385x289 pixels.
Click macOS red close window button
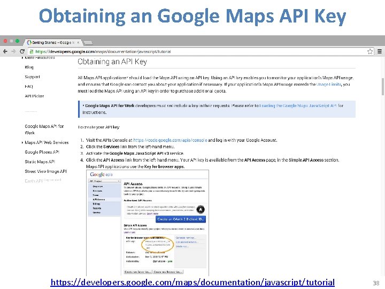(x=5, y=41)
